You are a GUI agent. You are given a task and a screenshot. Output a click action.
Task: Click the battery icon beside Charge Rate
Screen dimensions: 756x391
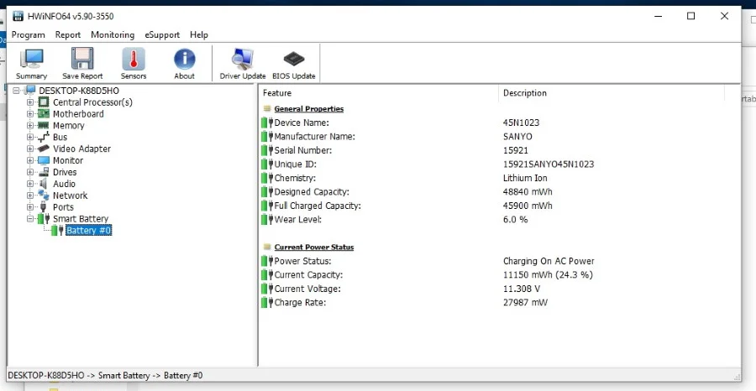tap(267, 302)
